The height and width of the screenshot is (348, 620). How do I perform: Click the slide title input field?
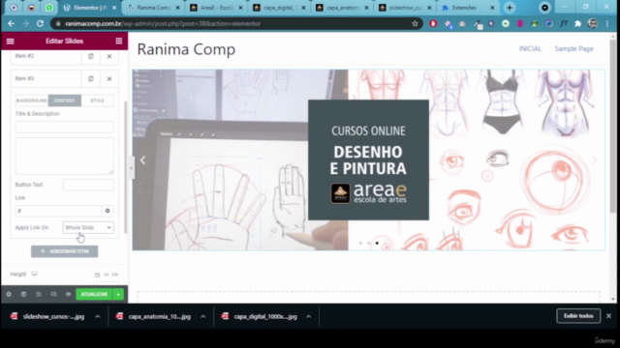click(65, 127)
